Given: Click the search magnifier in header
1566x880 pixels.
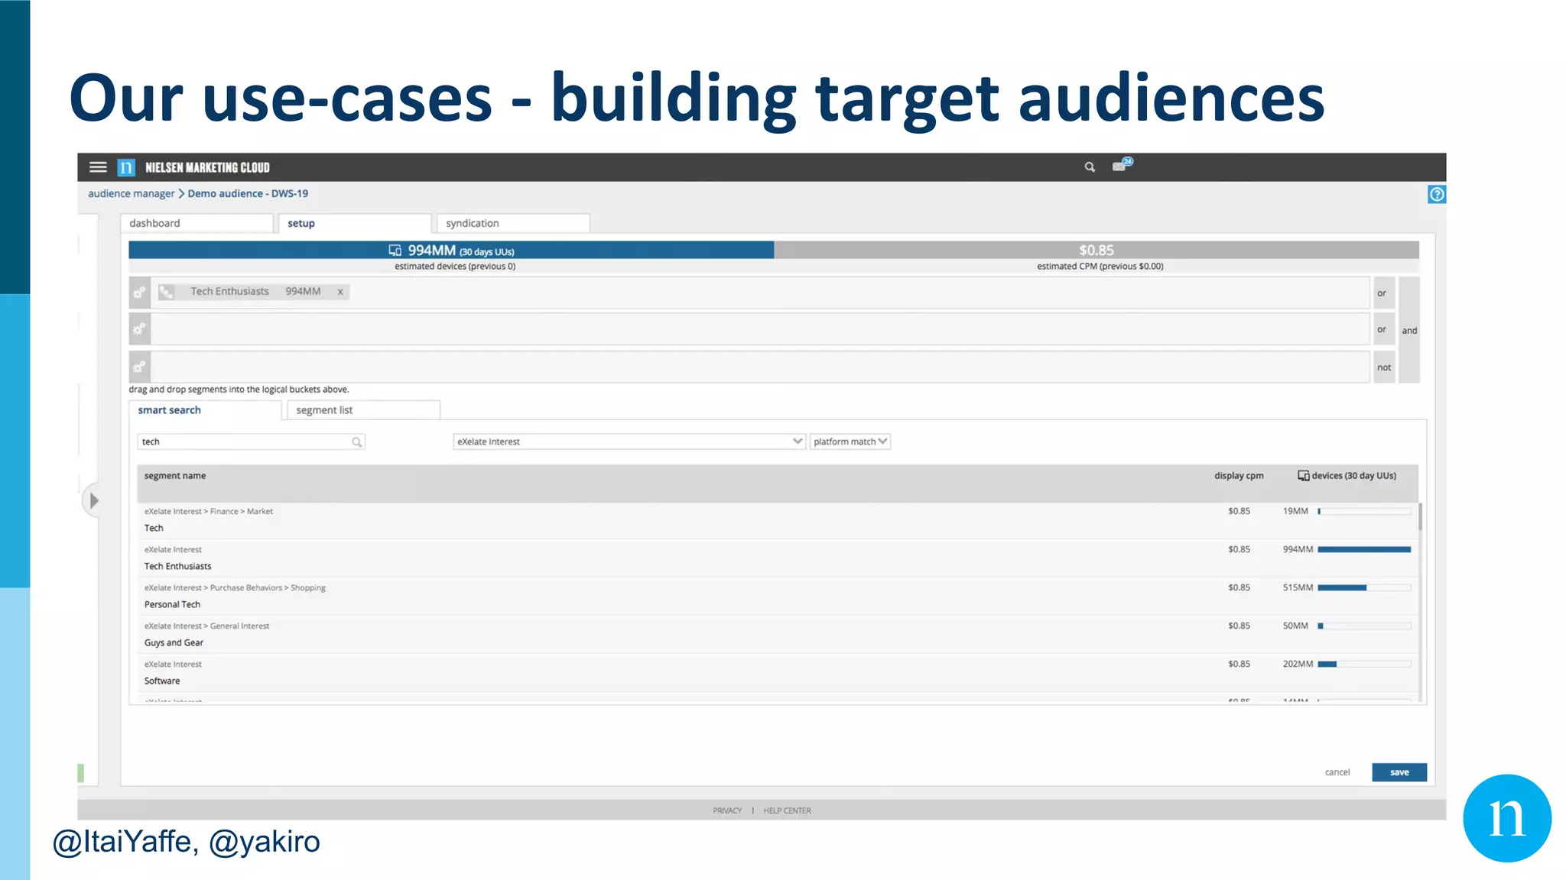Looking at the screenshot, I should tap(1090, 167).
